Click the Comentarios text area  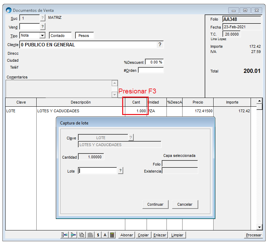(59, 89)
